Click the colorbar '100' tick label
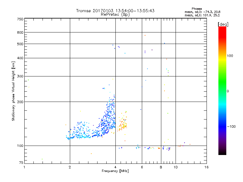Viewport: 243px width, 182px height. (x=230, y=56)
